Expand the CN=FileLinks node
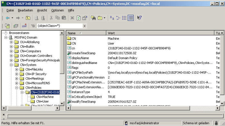 [x=17, y=69]
